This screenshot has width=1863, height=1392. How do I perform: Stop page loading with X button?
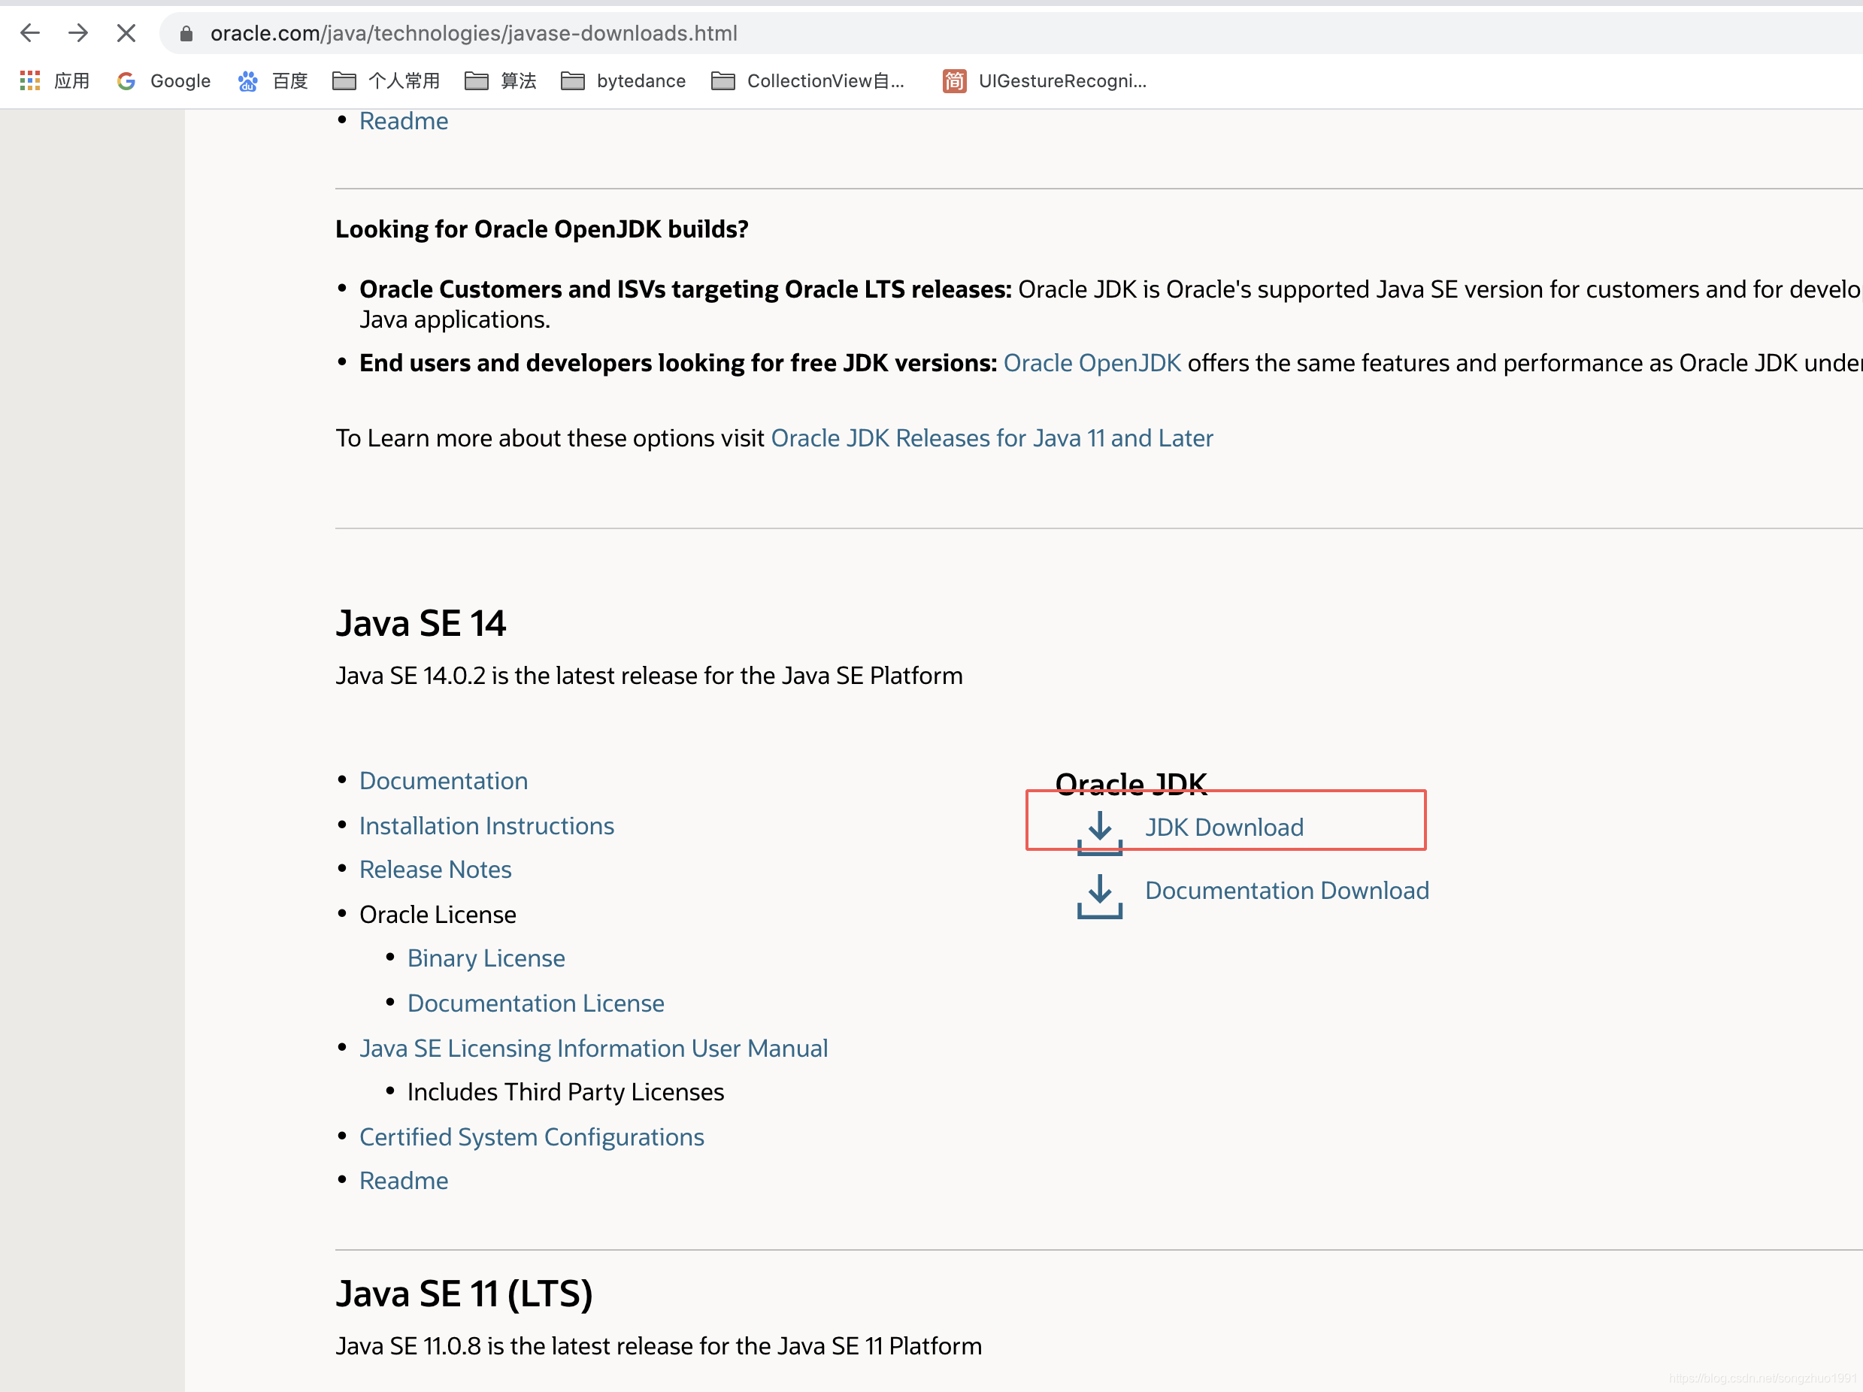pyautogui.click(x=126, y=33)
